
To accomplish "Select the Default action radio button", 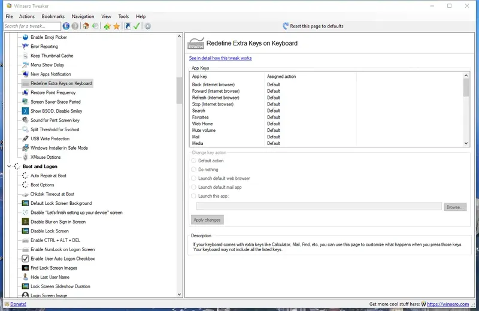I will [x=193, y=161].
